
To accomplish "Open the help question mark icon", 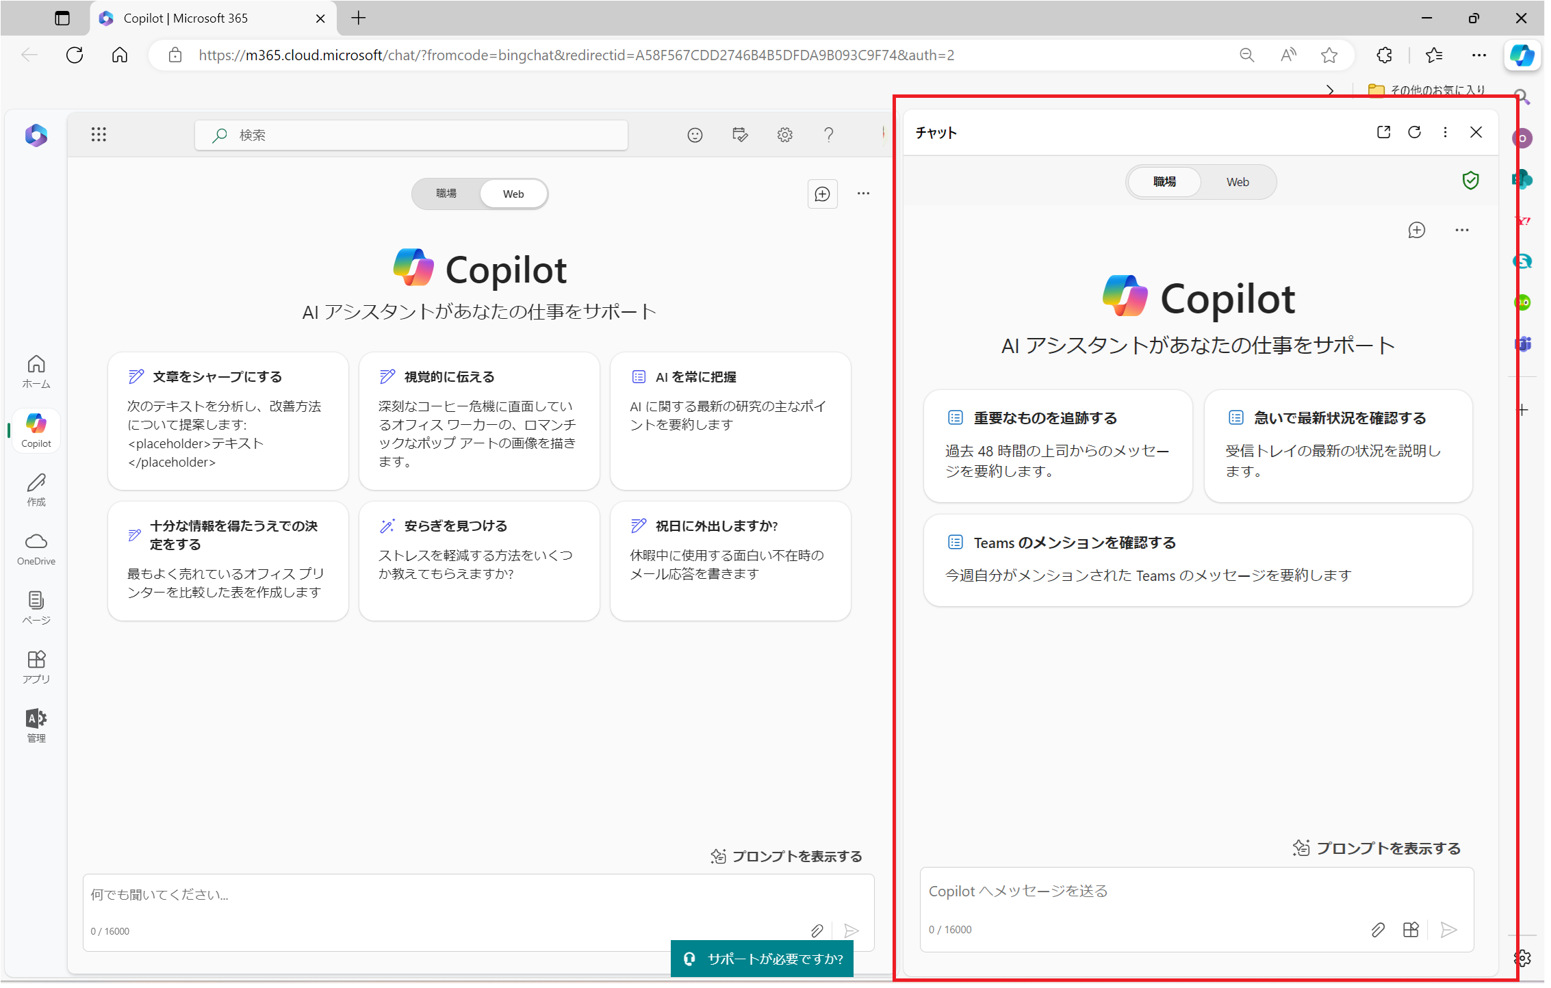I will [828, 135].
